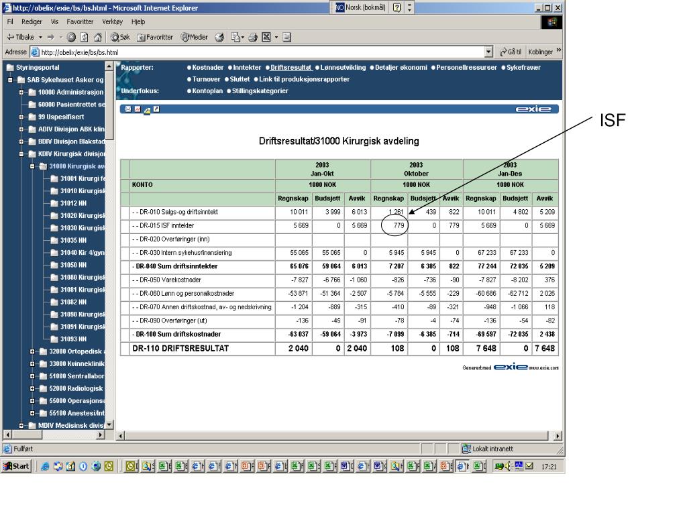This screenshot has width=687, height=515.
Task: Open the Hjelp menu
Action: tap(138, 21)
